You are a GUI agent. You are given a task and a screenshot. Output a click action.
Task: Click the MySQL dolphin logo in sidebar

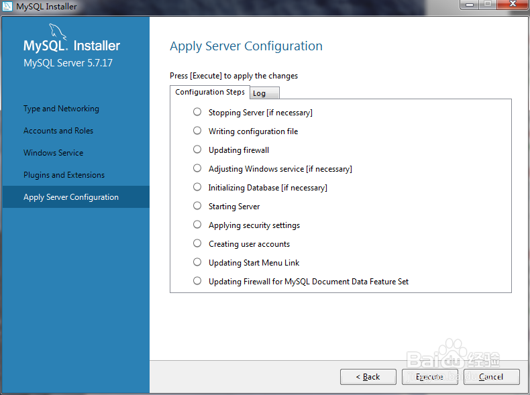click(x=58, y=32)
